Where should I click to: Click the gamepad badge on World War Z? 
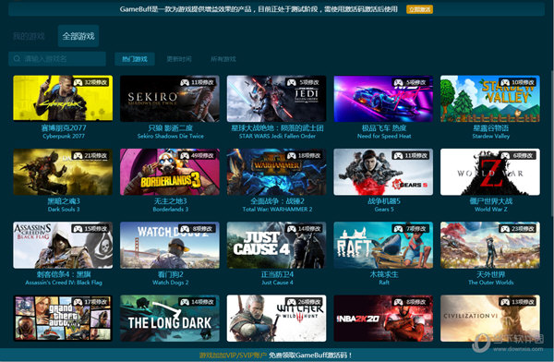[x=518, y=155]
